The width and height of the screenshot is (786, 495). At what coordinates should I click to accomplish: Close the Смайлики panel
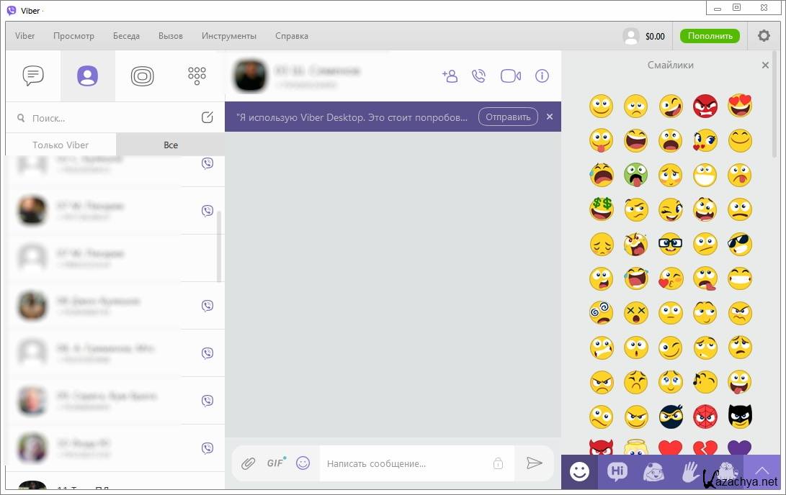coord(765,65)
